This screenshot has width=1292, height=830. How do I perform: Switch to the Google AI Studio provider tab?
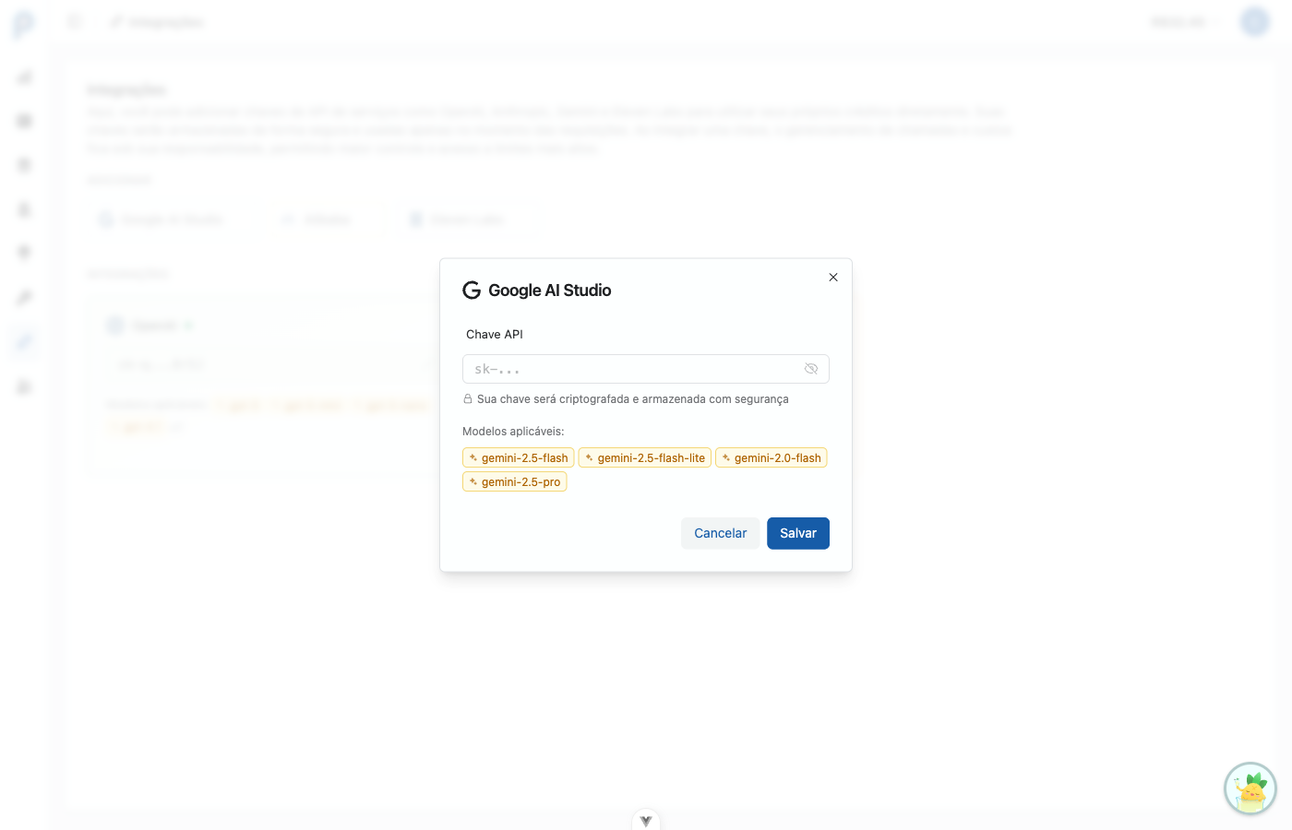pos(163,219)
